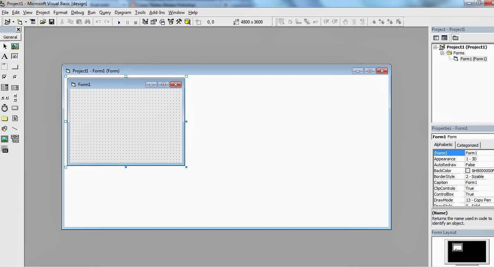Choose the horizontal scrollbar control tool
This screenshot has height=267, width=494.
pyautogui.click(x=5, y=98)
